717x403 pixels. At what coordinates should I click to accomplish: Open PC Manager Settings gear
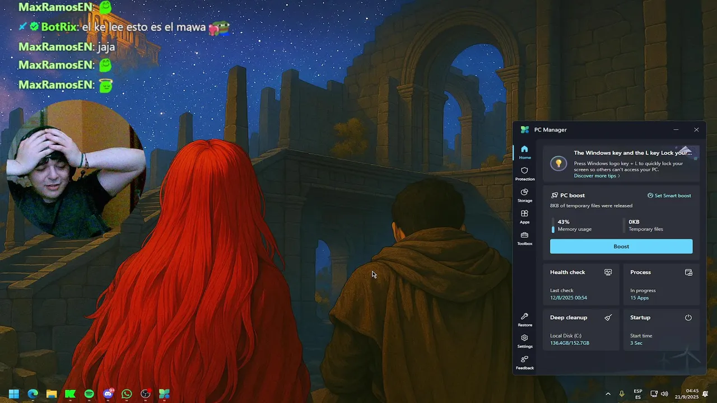pos(524,341)
